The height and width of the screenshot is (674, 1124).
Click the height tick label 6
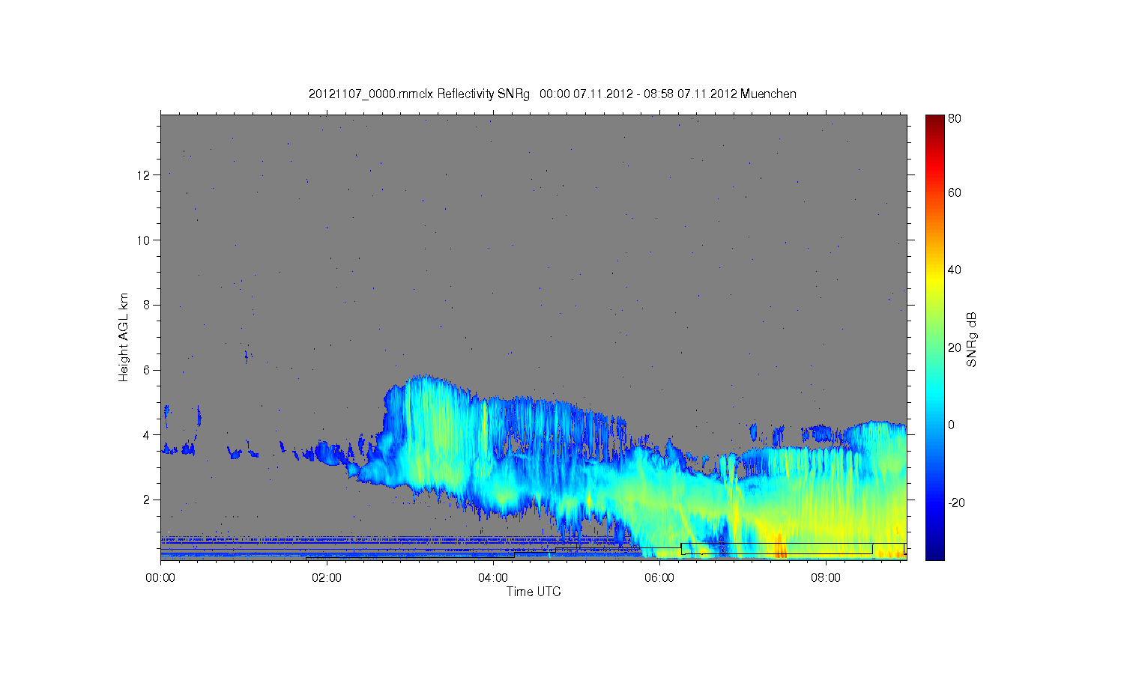pos(148,370)
